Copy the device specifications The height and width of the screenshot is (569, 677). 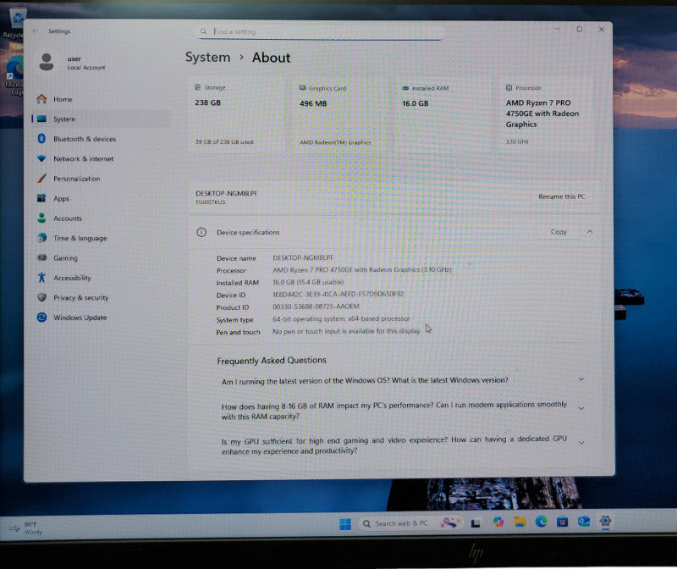click(559, 232)
